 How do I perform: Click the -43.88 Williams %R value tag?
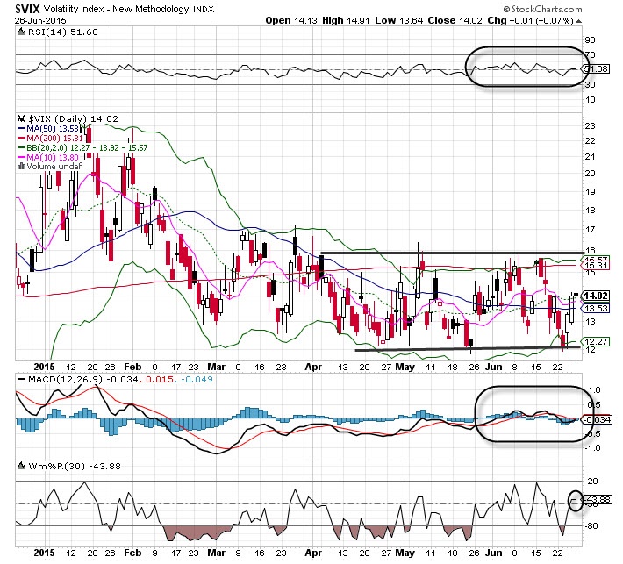pos(596,502)
